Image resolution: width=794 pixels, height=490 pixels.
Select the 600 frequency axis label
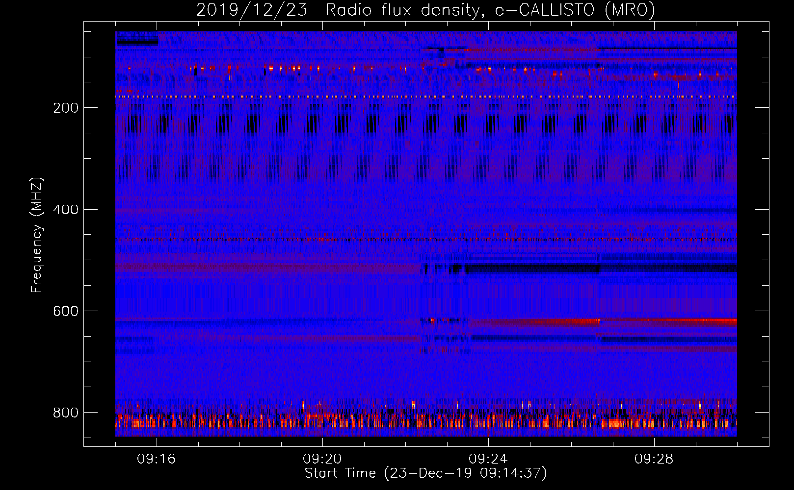click(66, 312)
